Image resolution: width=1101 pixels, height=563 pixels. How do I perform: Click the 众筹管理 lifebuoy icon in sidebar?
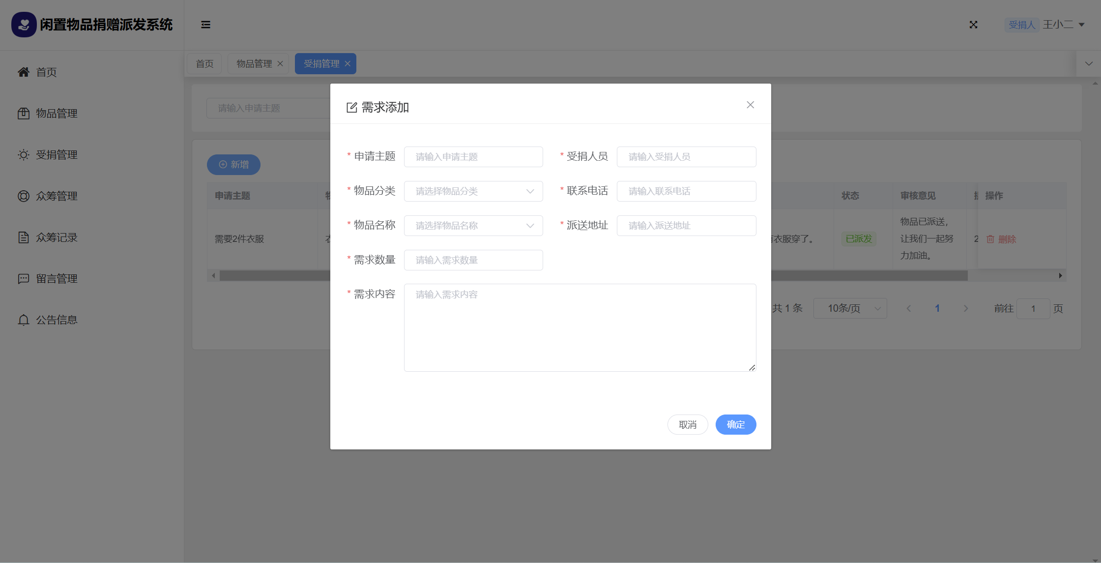click(23, 196)
